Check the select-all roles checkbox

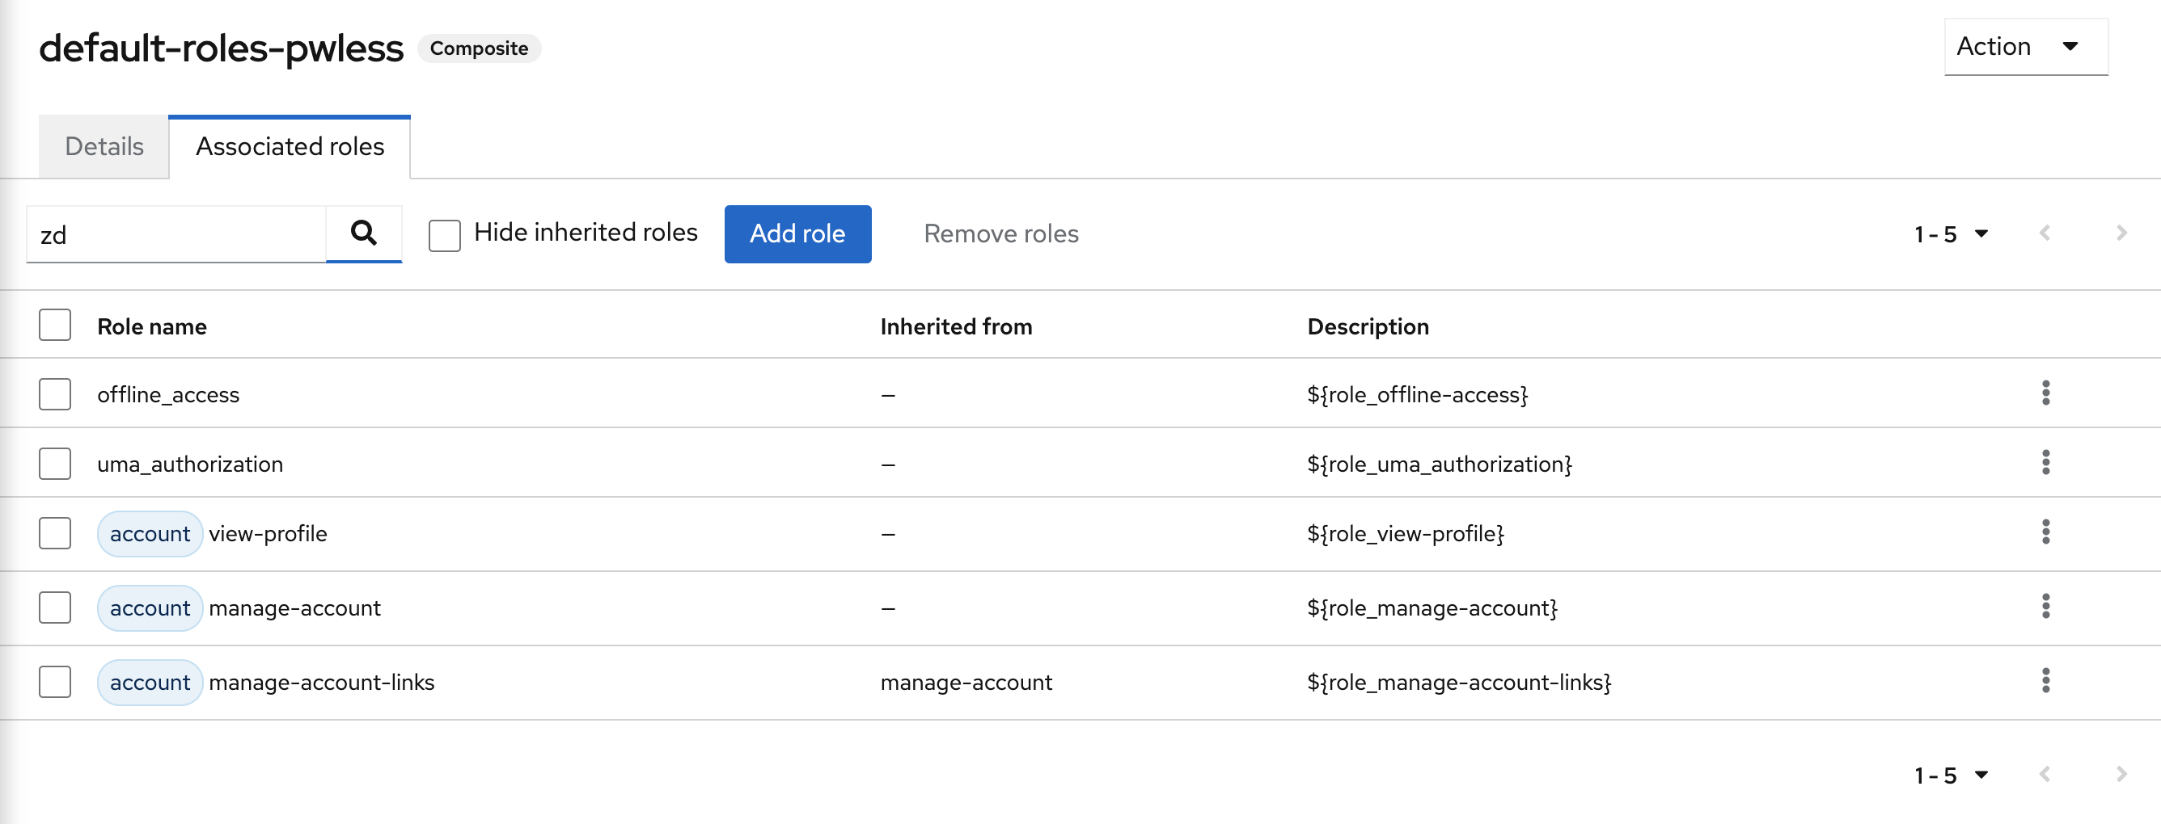(53, 325)
